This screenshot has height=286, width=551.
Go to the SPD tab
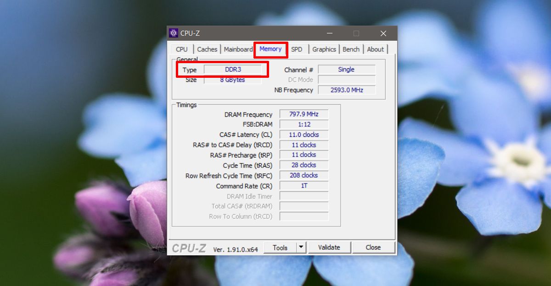point(297,49)
